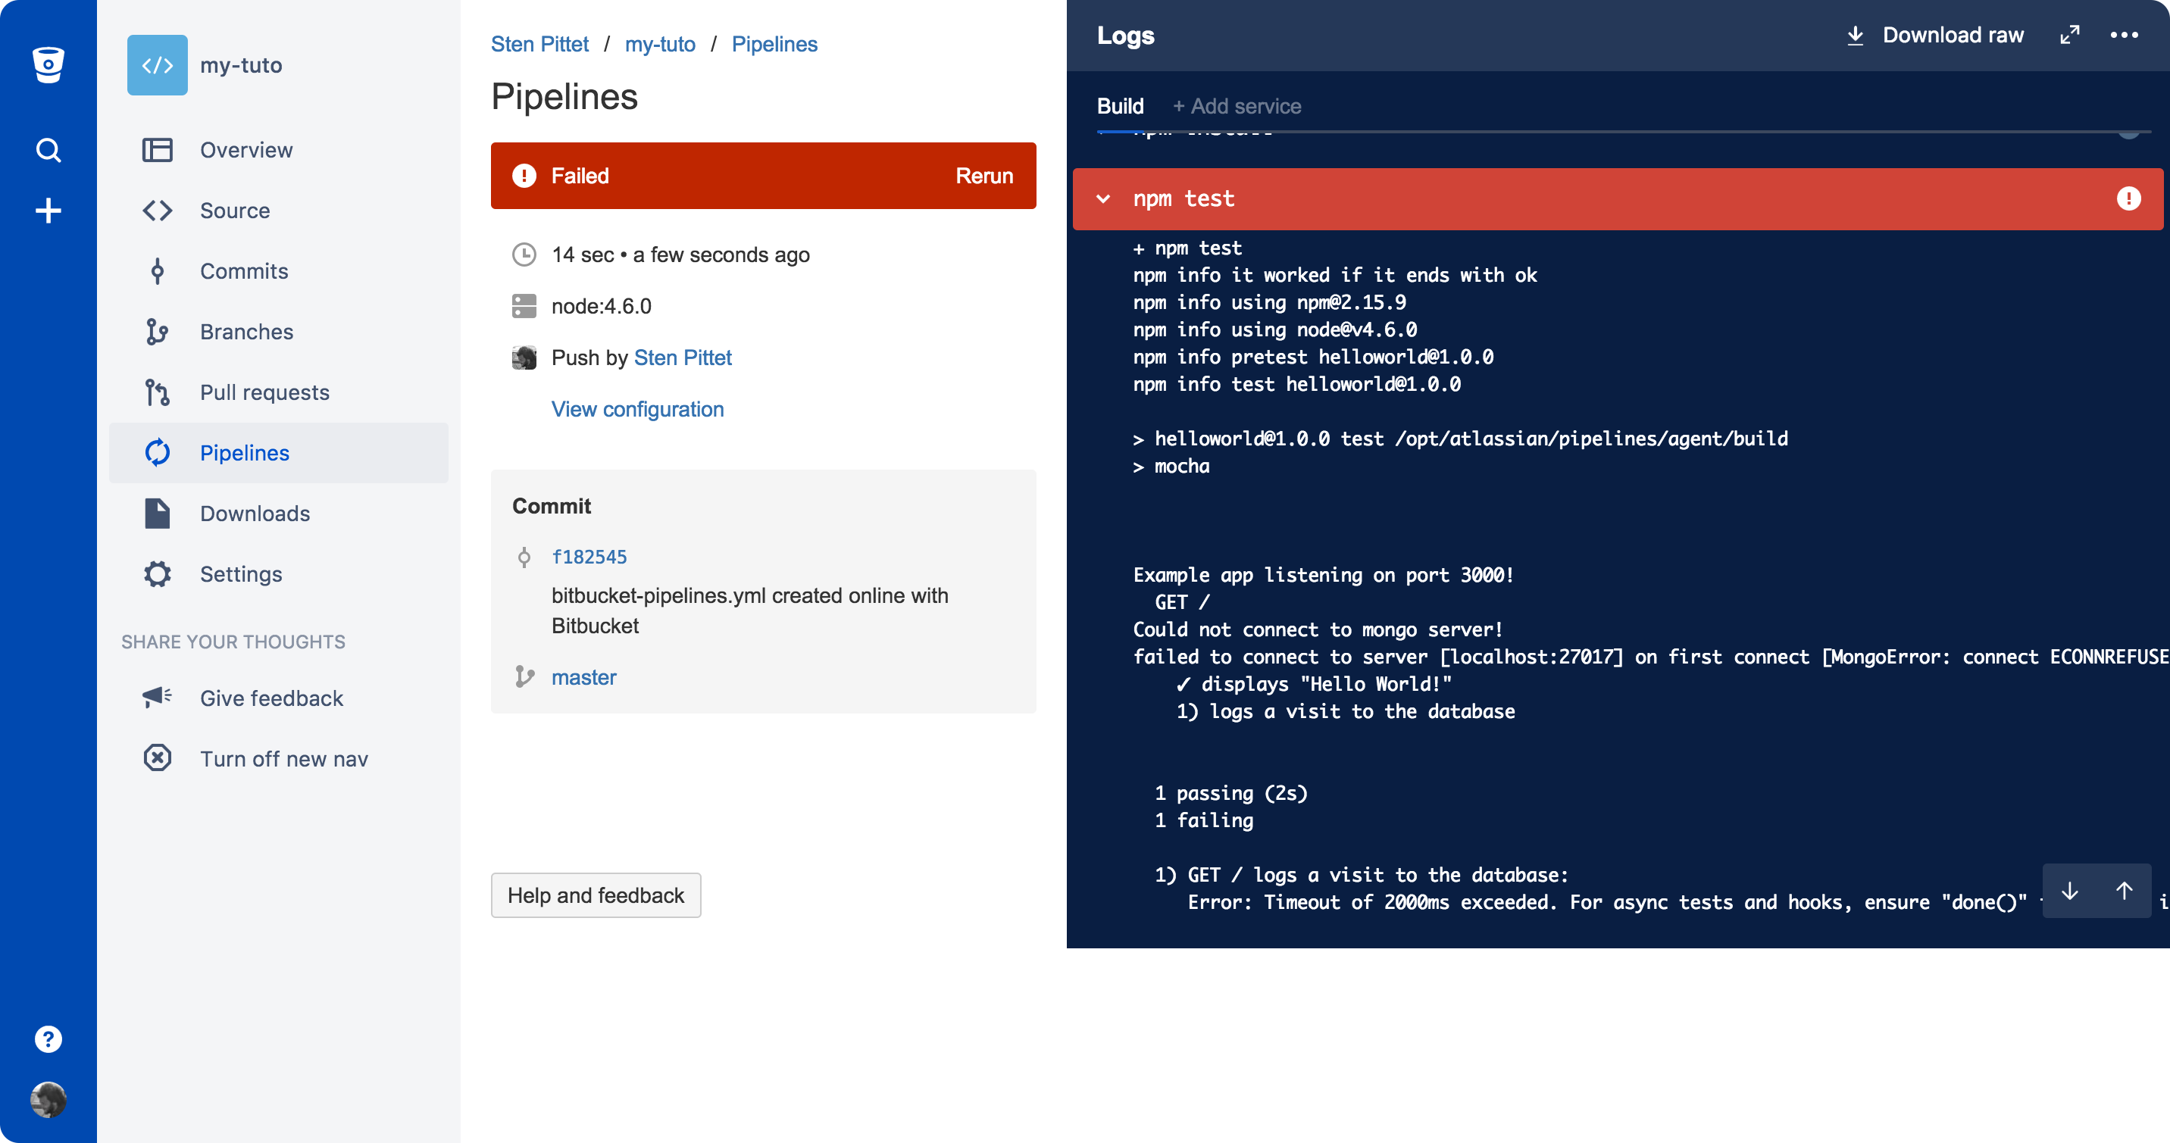This screenshot has height=1143, width=2170.
Task: Open commit f182545 link
Action: point(589,556)
